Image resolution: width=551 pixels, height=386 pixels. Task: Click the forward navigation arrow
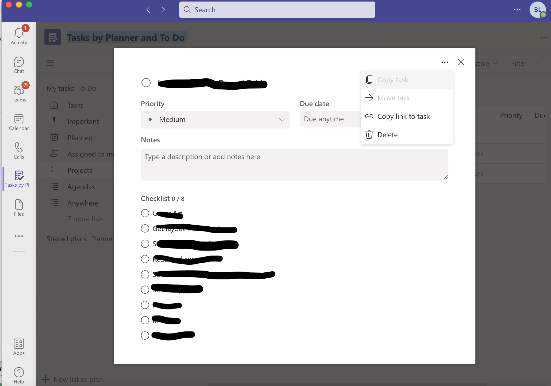pyautogui.click(x=163, y=10)
